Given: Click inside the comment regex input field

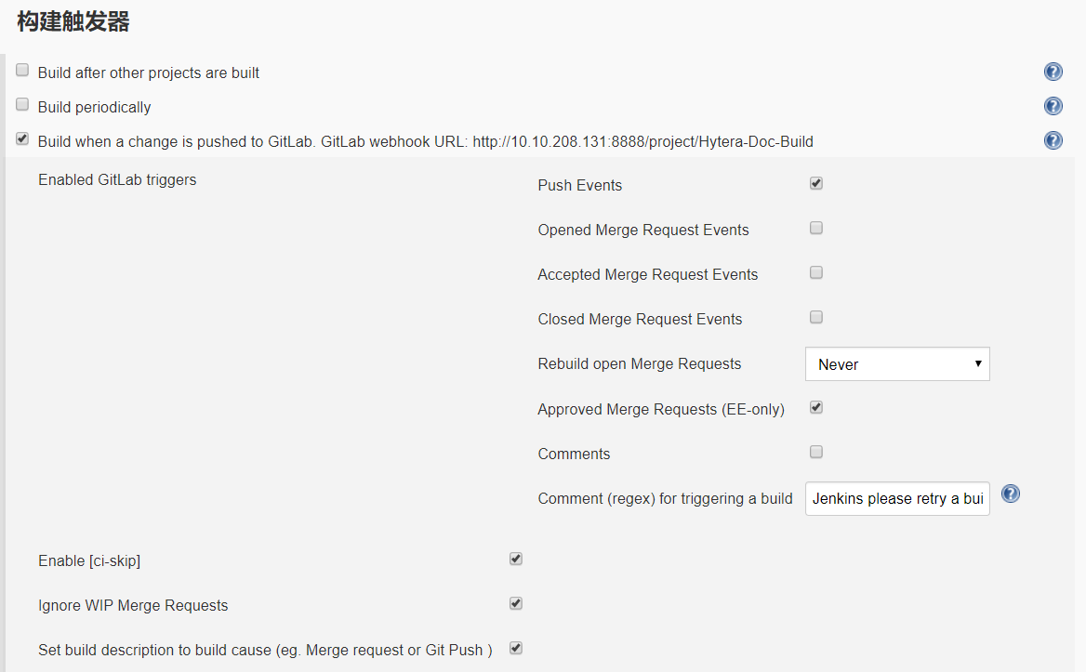Looking at the screenshot, I should 893,498.
